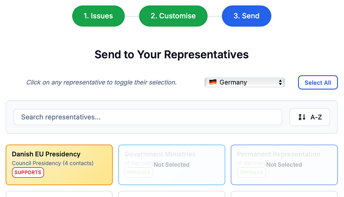Click the Search representatives field
The height and width of the screenshot is (197, 344).
(147, 117)
